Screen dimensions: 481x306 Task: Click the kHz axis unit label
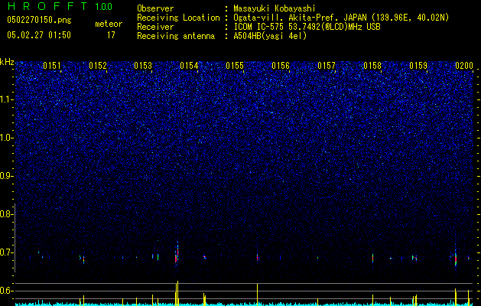coord(7,62)
